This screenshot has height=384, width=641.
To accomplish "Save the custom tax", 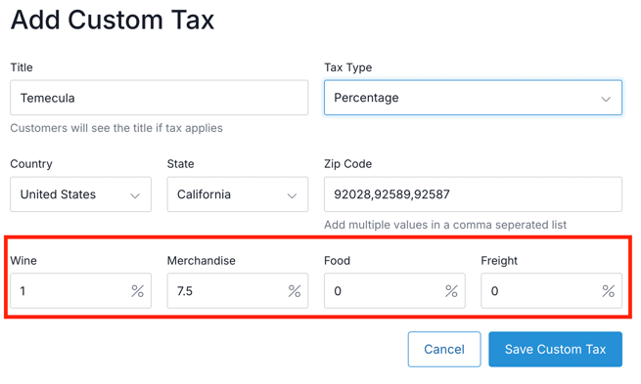I will (x=555, y=350).
